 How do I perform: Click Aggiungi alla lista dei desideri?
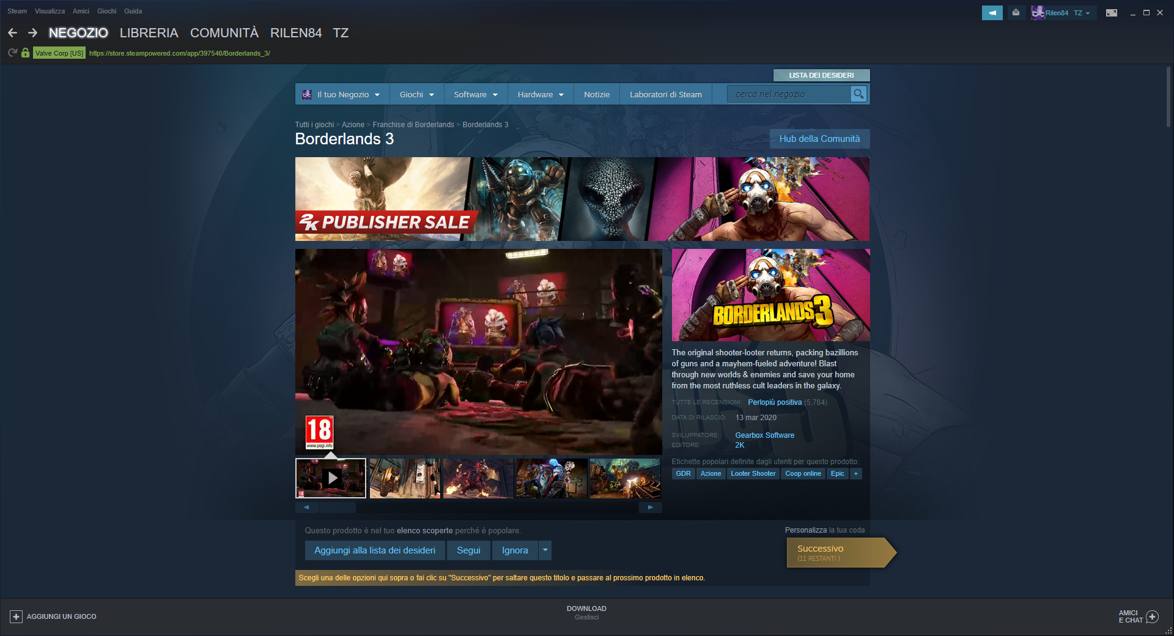(375, 550)
